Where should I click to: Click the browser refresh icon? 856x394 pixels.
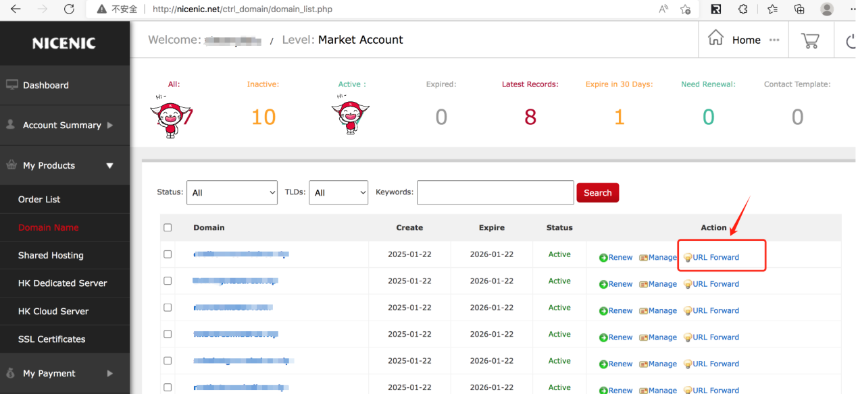coord(69,9)
